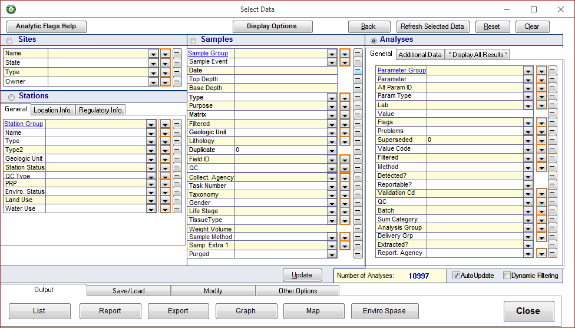Clear the Water Use field
Screen dimensions: 575x328
pos(177,208)
